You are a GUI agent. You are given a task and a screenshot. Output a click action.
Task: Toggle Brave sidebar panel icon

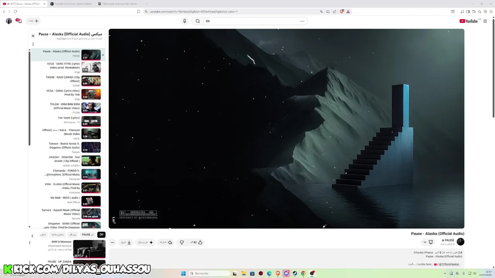pyautogui.click(x=468, y=12)
